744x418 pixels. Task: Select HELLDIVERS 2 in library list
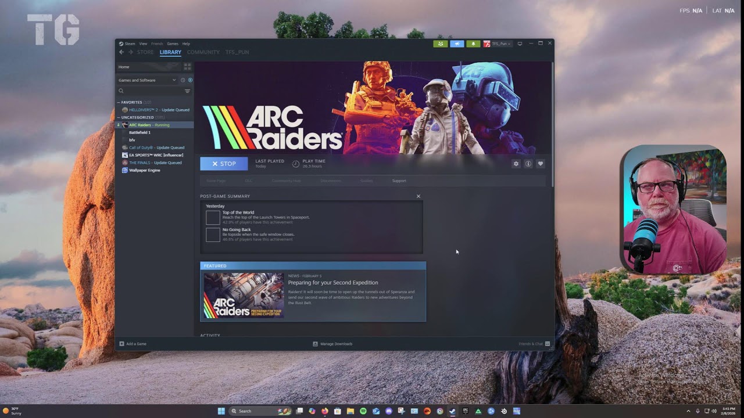pos(155,110)
